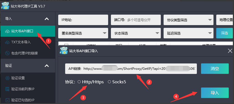Click cloud icon beside 站大爷API接口

[7, 31]
